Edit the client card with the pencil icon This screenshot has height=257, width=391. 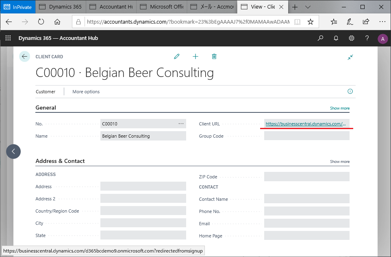176,57
